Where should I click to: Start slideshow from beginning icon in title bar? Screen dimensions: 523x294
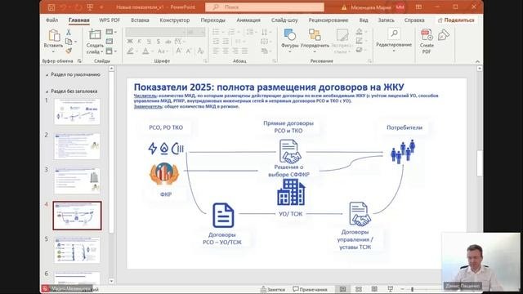click(x=90, y=7)
